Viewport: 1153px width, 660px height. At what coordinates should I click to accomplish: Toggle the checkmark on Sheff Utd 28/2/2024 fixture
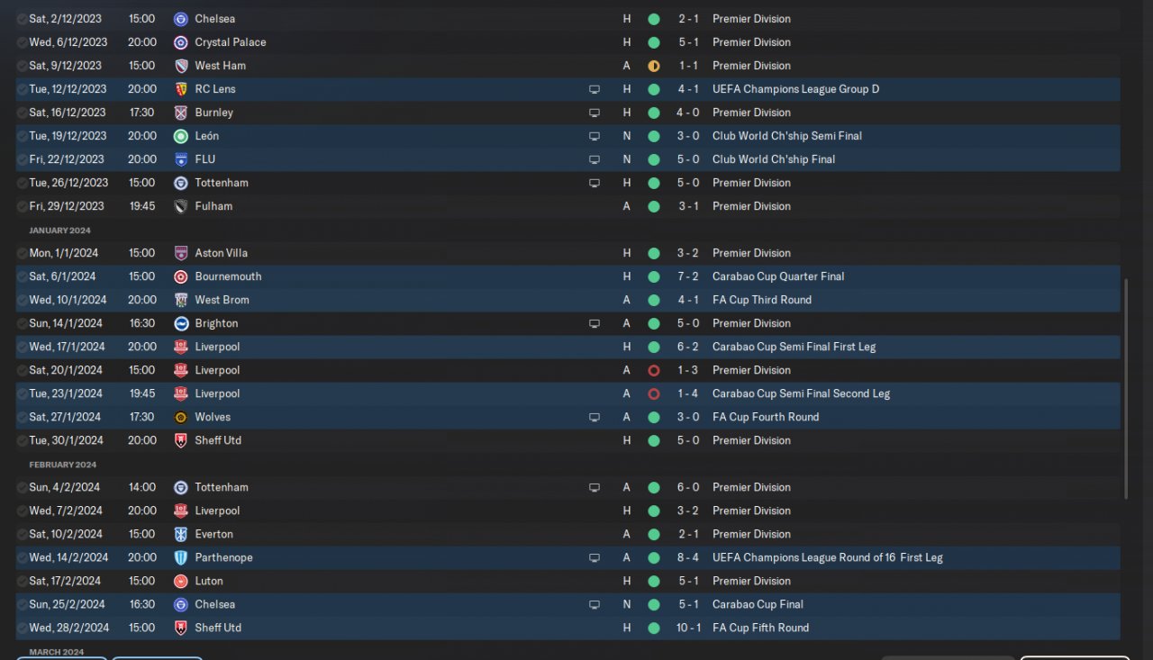tap(22, 628)
